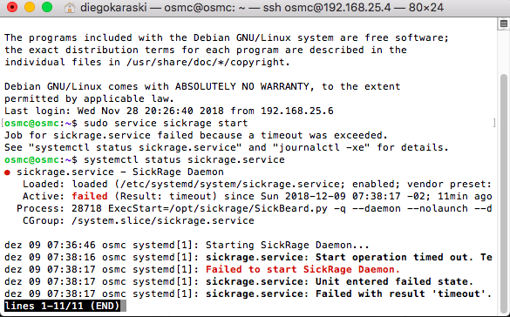Click the second green 'osmc@osmc' prompt

31,159
